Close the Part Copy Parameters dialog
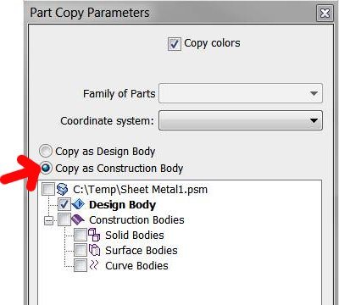Viewport: 339px width, 305px height. pos(325,13)
